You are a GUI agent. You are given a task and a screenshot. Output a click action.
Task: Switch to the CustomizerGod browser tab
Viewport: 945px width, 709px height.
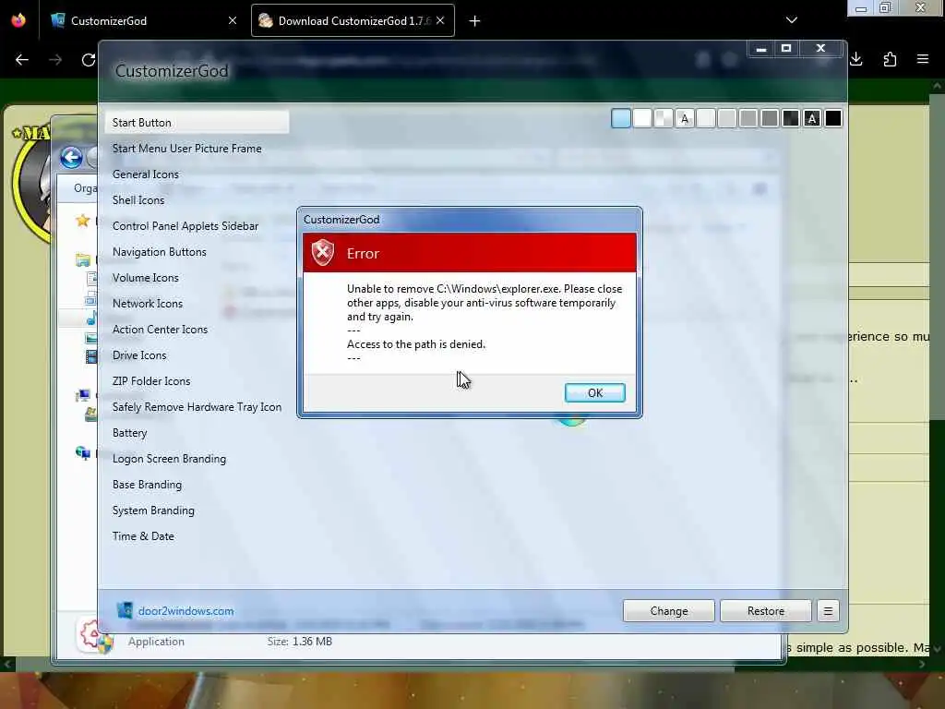click(x=143, y=21)
